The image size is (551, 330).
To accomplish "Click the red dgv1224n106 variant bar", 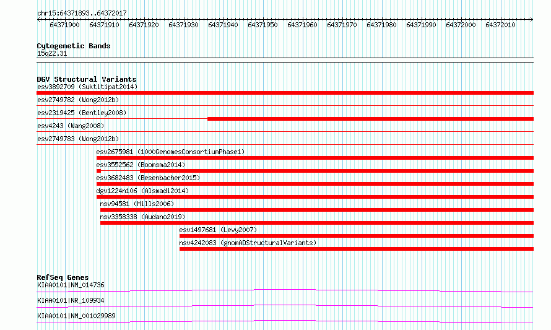I will 315,197.
